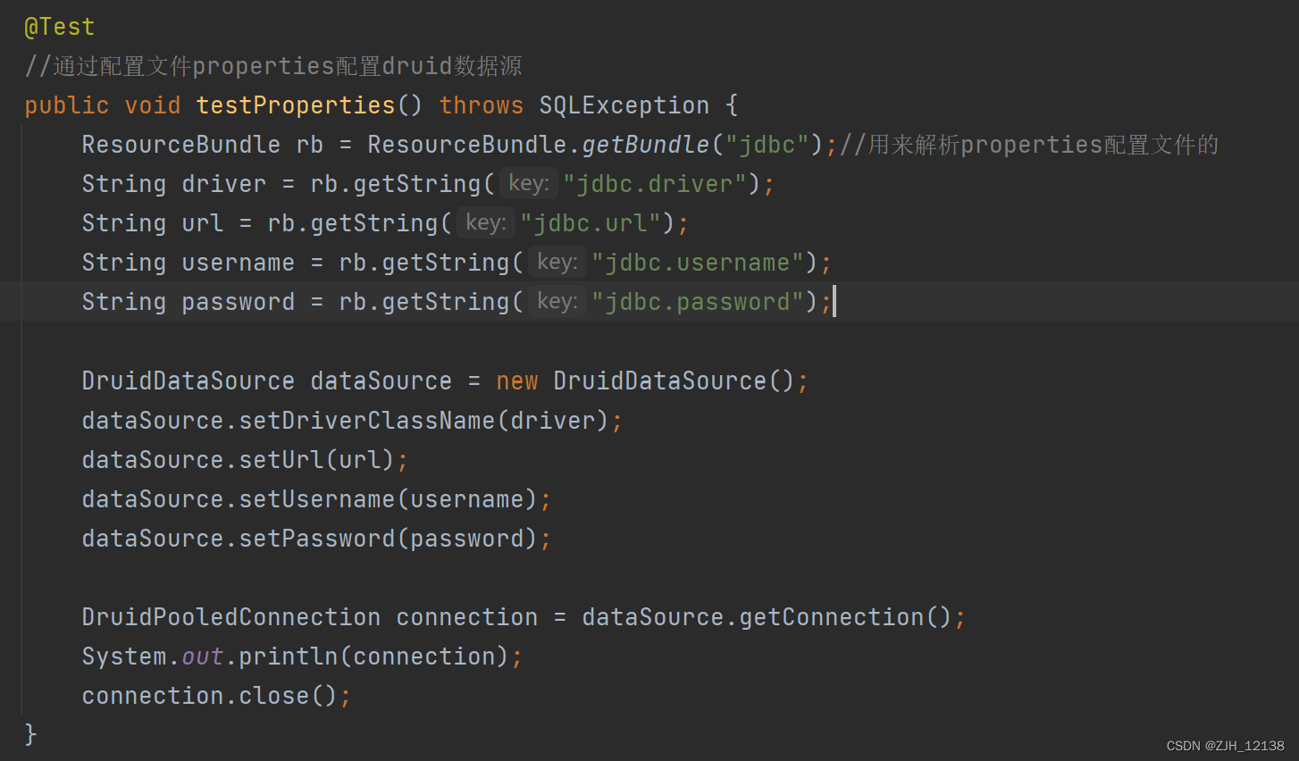Click the setDriverClassName method call
Viewport: 1299px width, 761px height.
click(x=366, y=421)
